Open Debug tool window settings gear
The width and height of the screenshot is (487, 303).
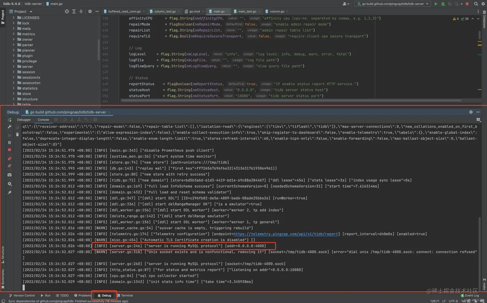(x=471, y=112)
